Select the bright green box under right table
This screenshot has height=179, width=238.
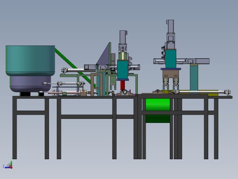[158, 105]
